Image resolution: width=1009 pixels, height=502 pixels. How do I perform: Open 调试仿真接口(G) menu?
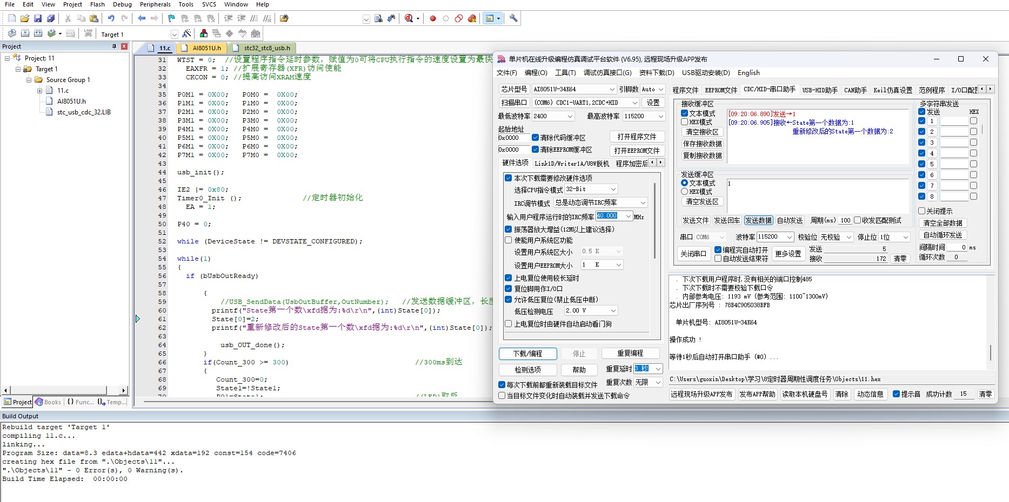(607, 73)
